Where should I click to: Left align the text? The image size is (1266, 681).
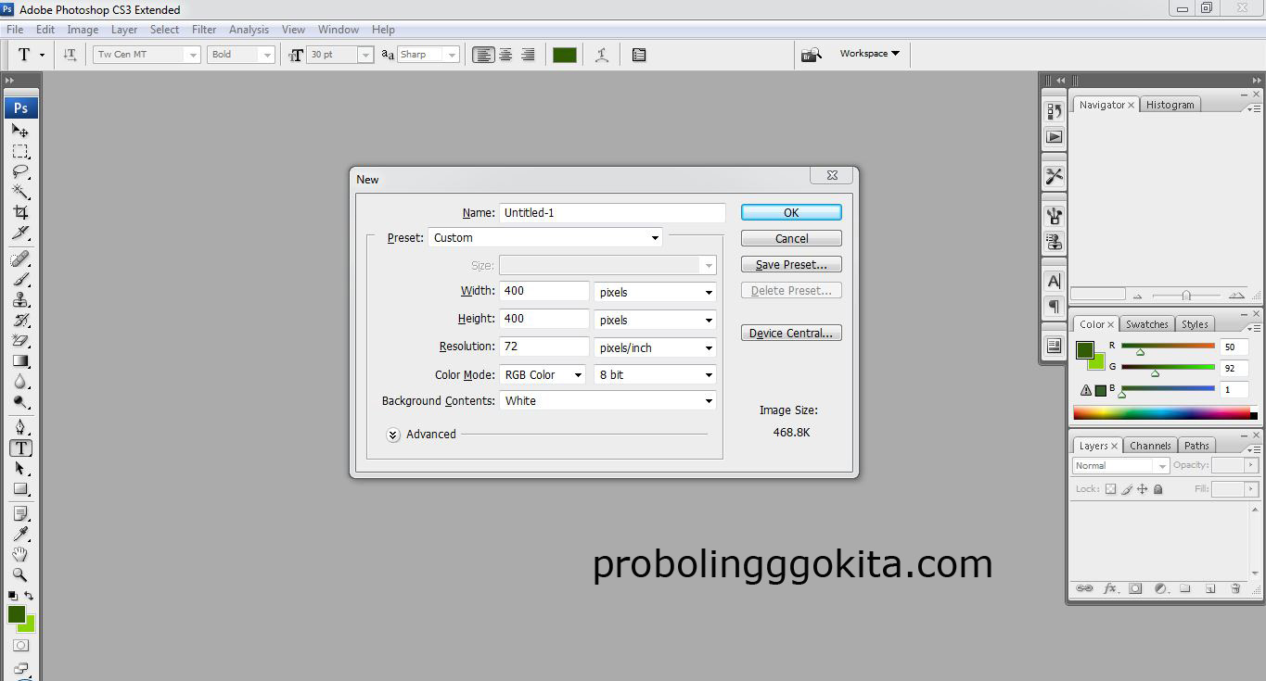pos(483,55)
